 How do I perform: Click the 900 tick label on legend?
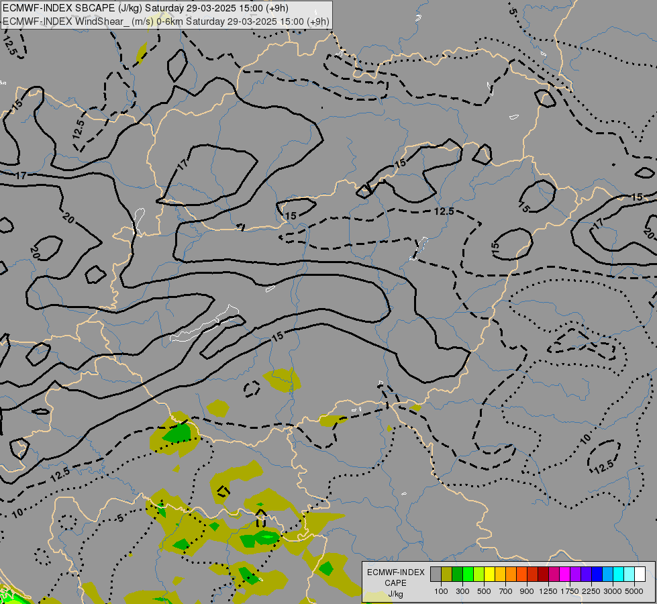527,591
